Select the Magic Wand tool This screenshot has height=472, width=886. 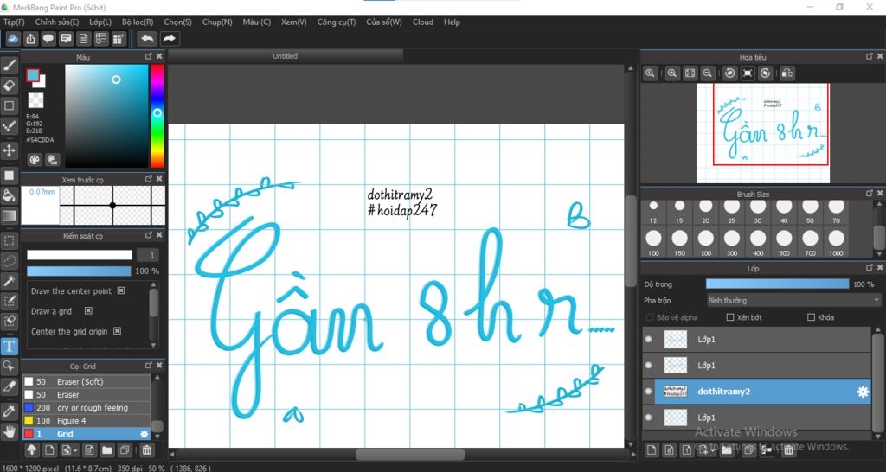[x=9, y=281]
